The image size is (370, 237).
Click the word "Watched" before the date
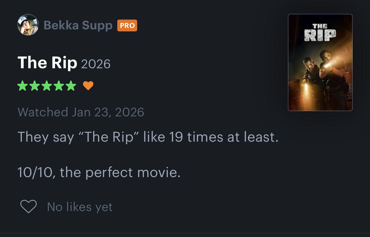point(43,112)
